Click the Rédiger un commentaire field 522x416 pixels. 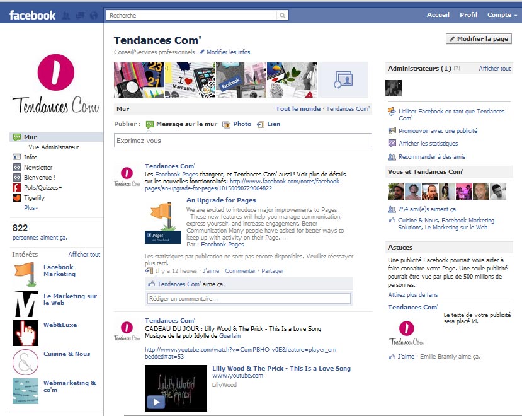(249, 298)
